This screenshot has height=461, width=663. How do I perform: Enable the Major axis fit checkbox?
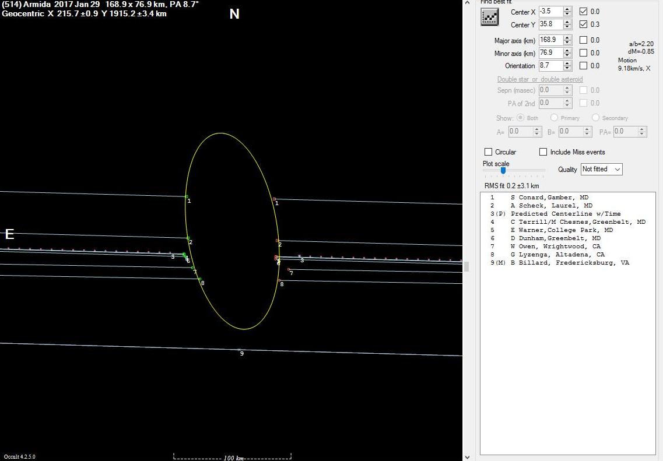point(584,40)
